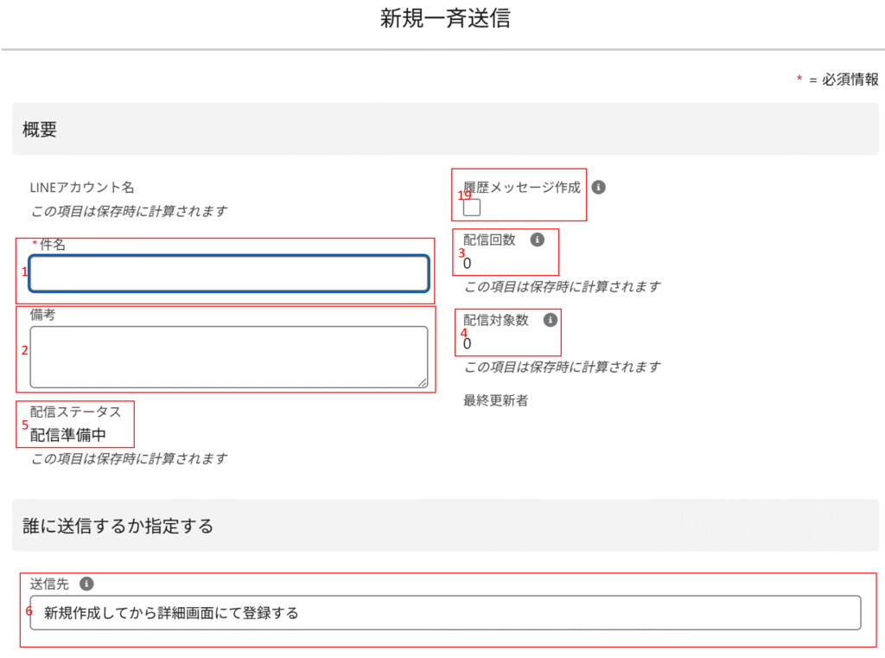The height and width of the screenshot is (658, 885).
Task: Collapse the 概要 section header
Action: (x=445, y=130)
